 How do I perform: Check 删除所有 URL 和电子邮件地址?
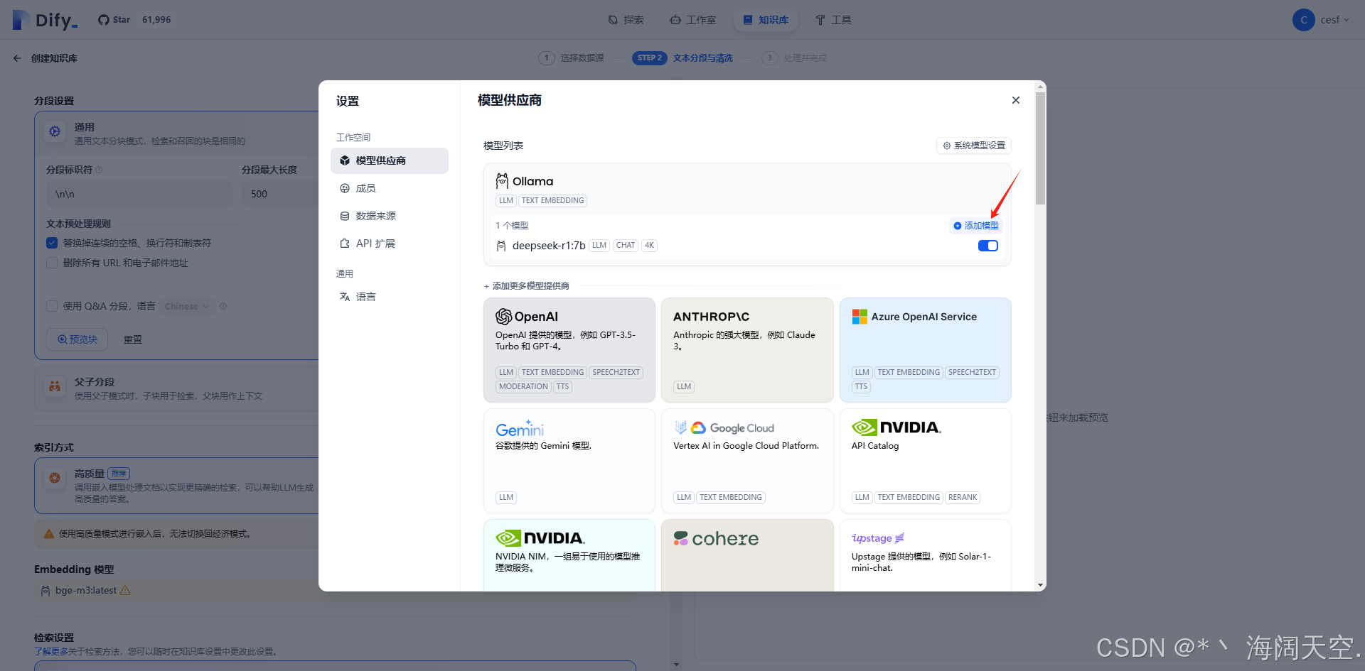52,263
